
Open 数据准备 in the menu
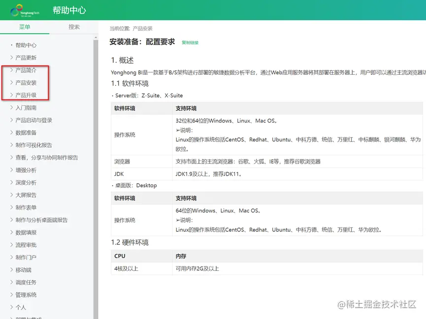pyautogui.click(x=26, y=132)
